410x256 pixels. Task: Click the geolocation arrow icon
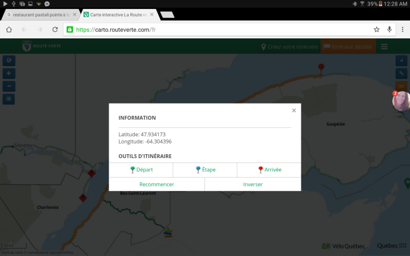pos(402,61)
